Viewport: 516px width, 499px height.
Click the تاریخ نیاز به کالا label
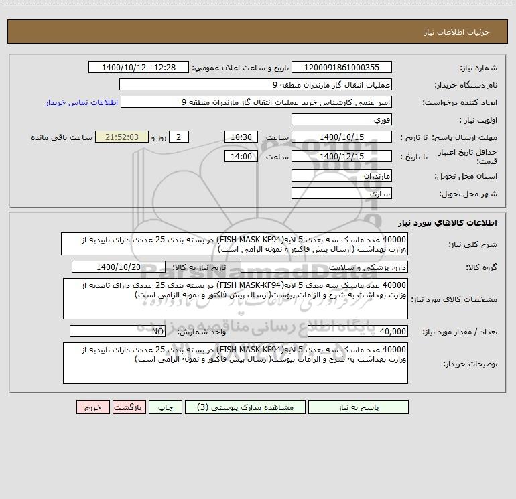coord(199,267)
